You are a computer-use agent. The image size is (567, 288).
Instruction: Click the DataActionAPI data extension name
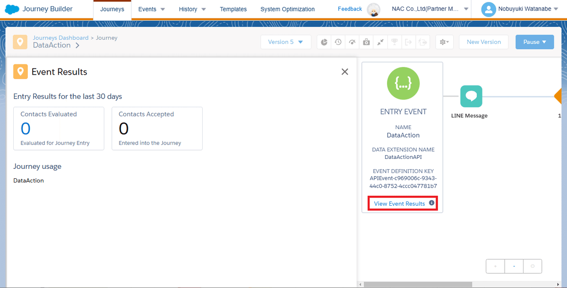[x=403, y=157]
